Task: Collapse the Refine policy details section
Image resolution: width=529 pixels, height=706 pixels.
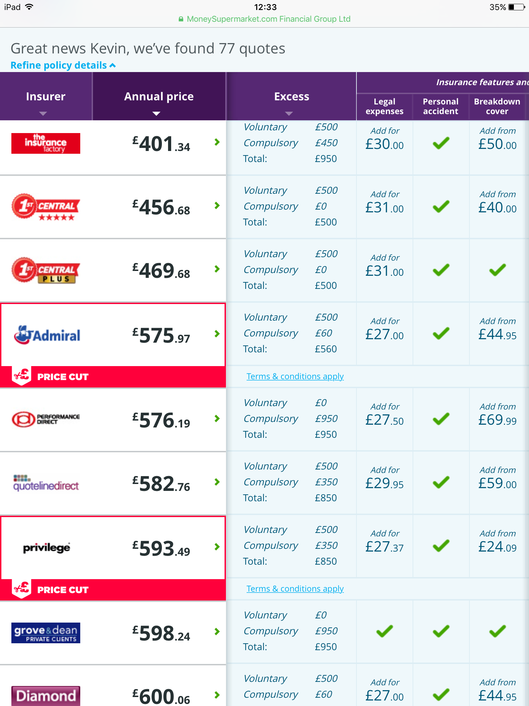Action: pos(63,65)
